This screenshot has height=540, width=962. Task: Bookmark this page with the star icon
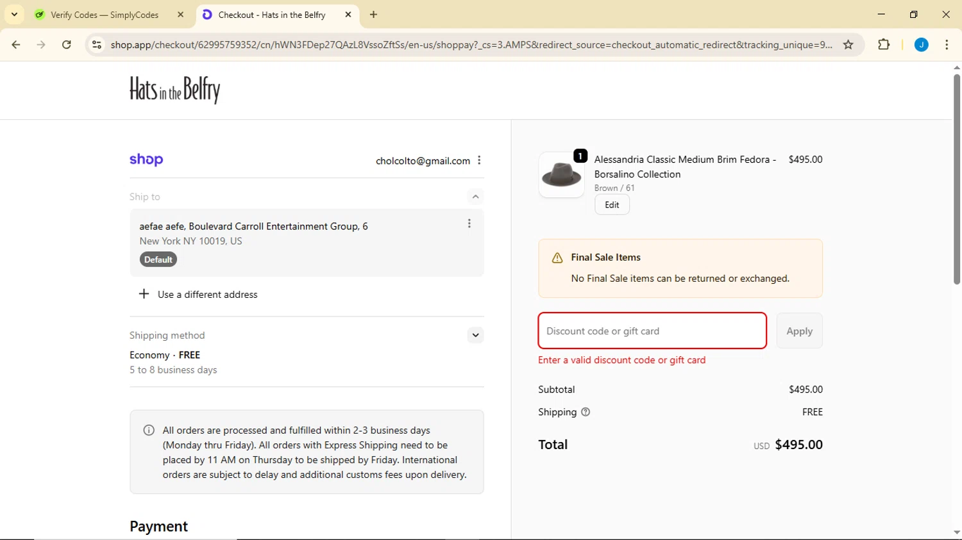pos(848,45)
